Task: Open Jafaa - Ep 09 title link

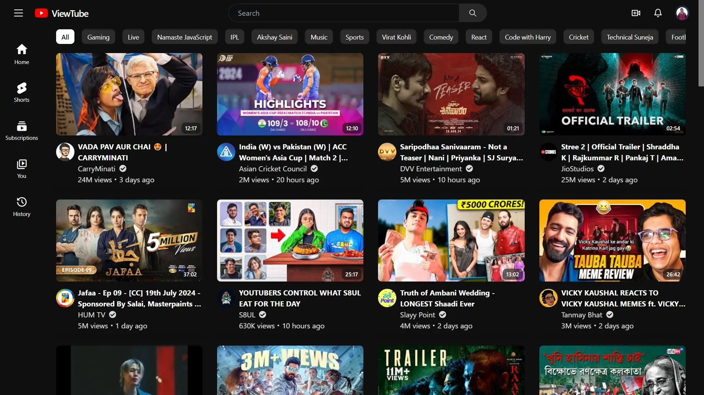Action: 139,298
